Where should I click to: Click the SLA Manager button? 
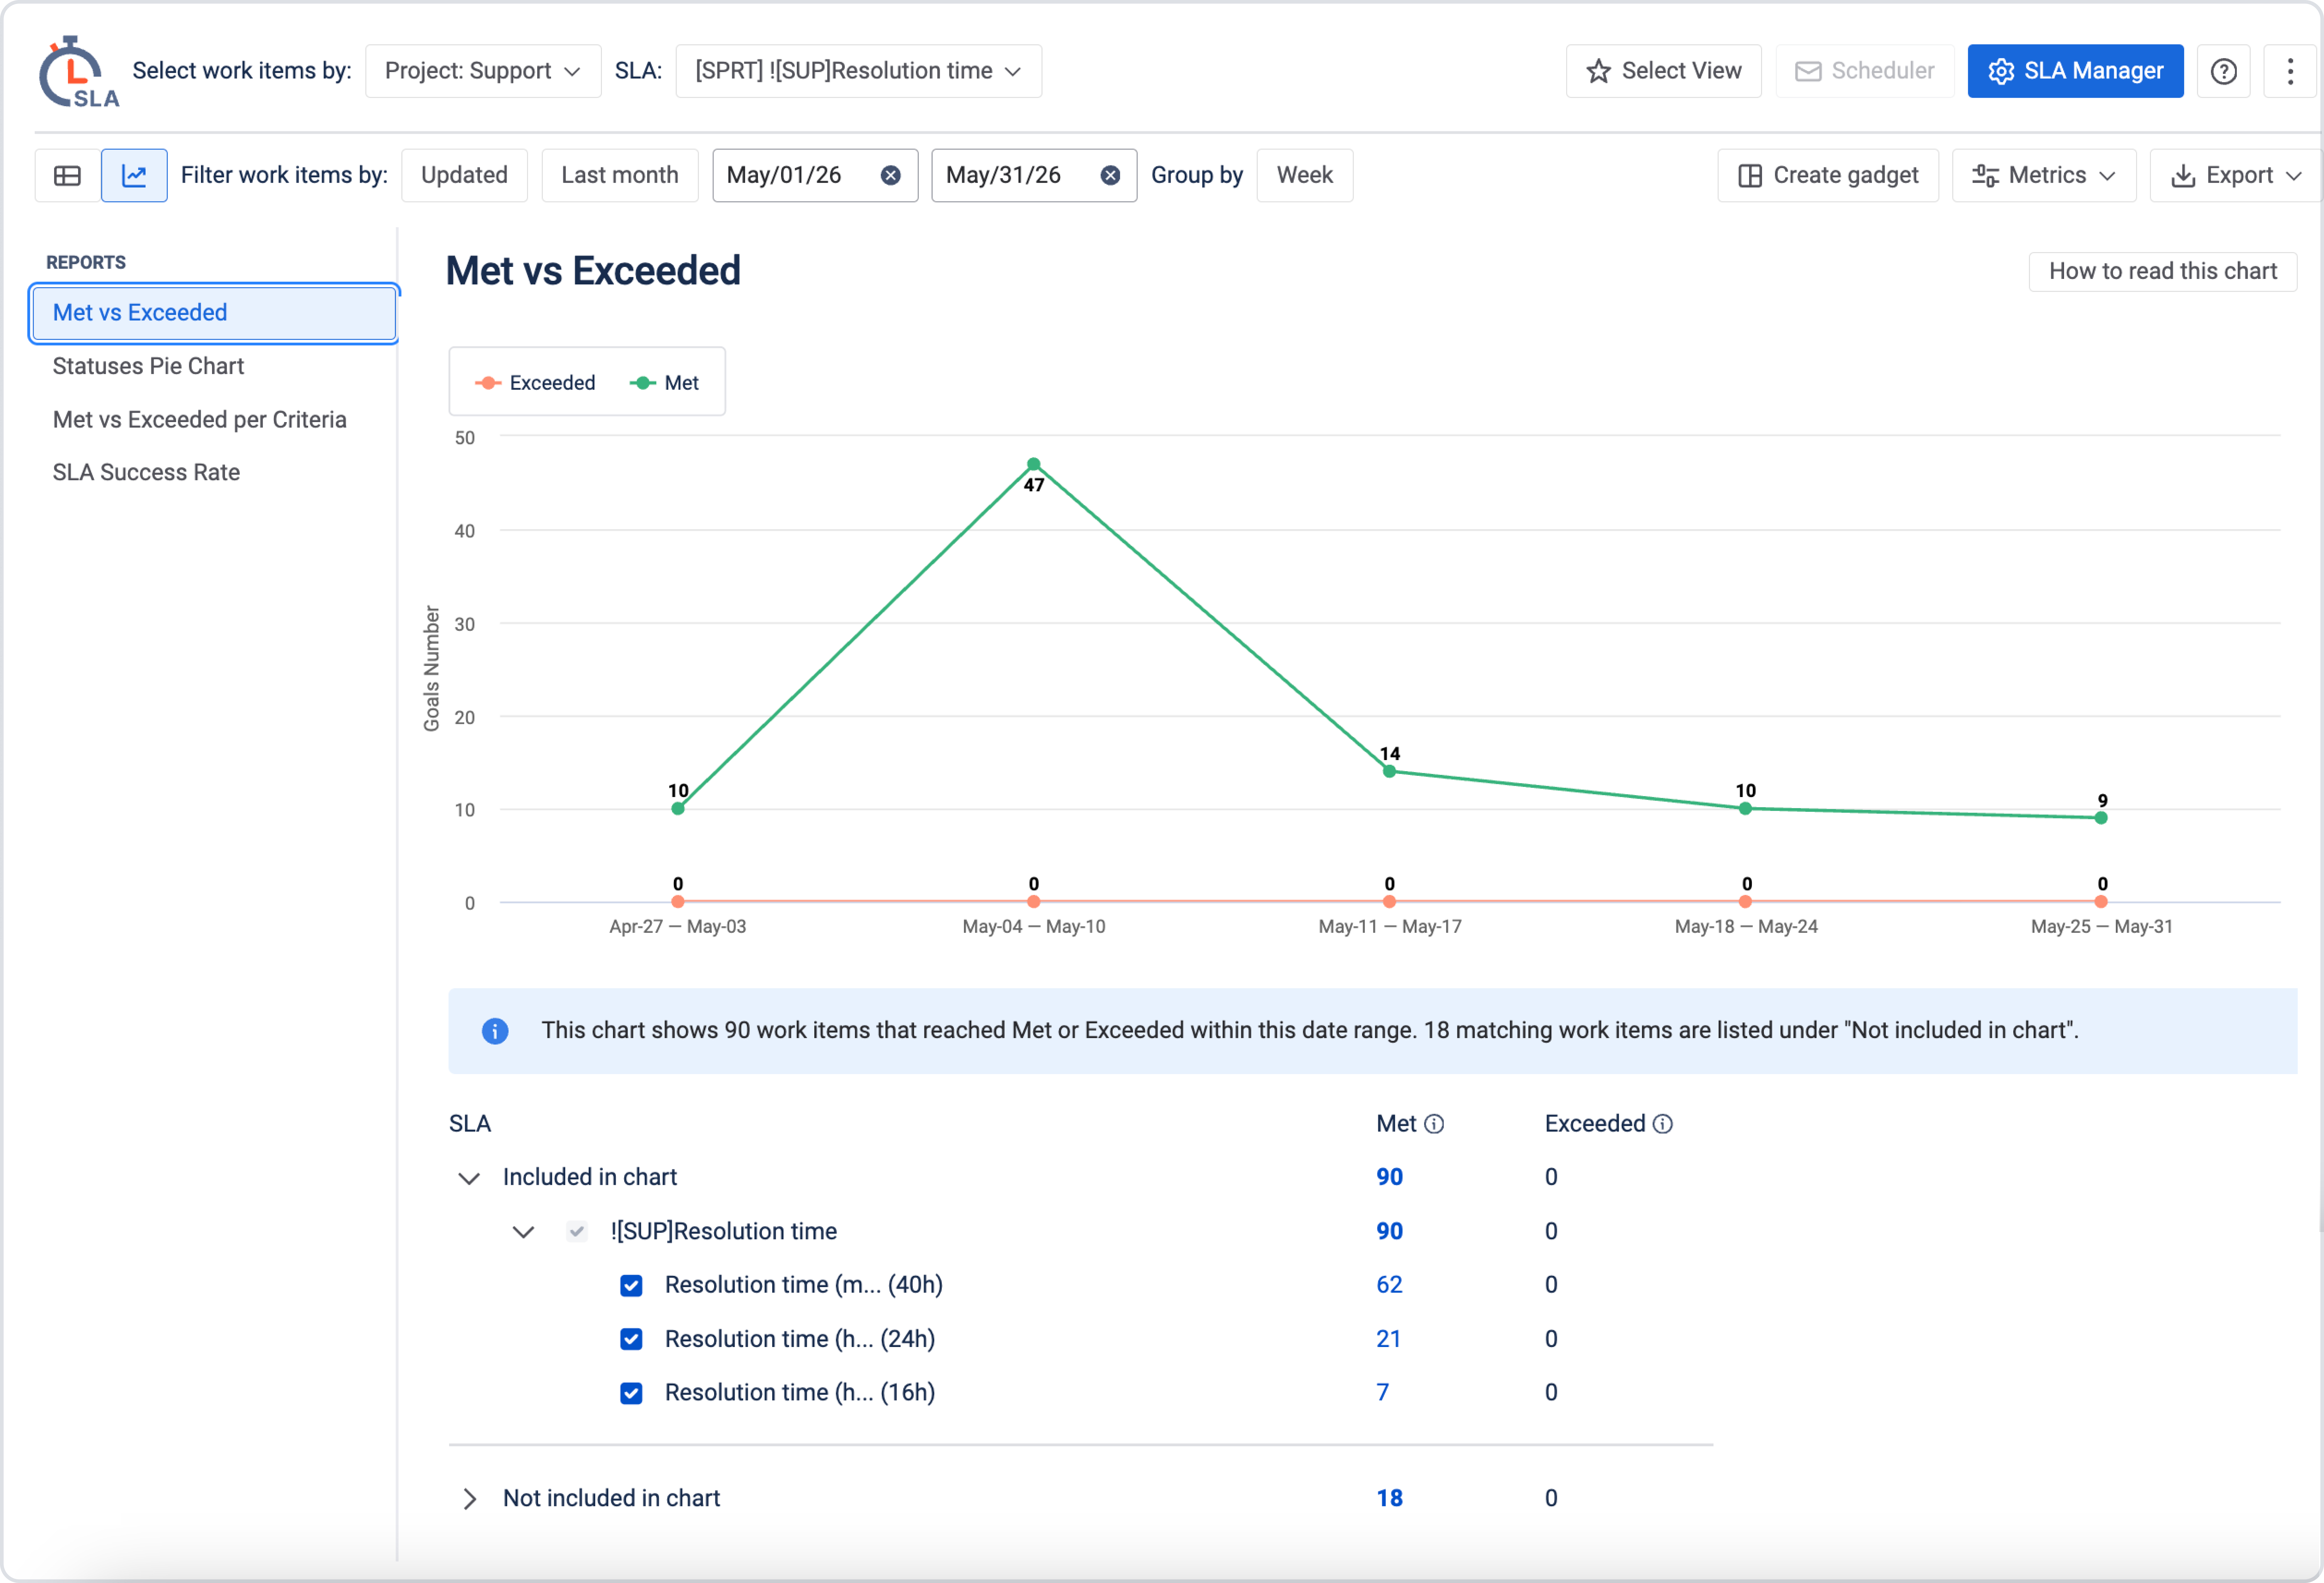tap(2075, 71)
